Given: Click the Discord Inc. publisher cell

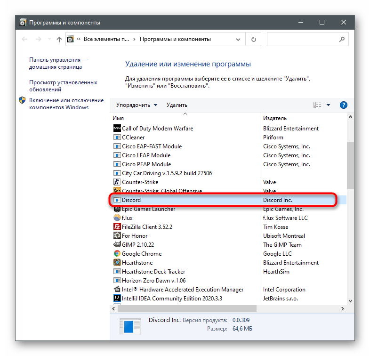Looking at the screenshot, I should point(278,200).
